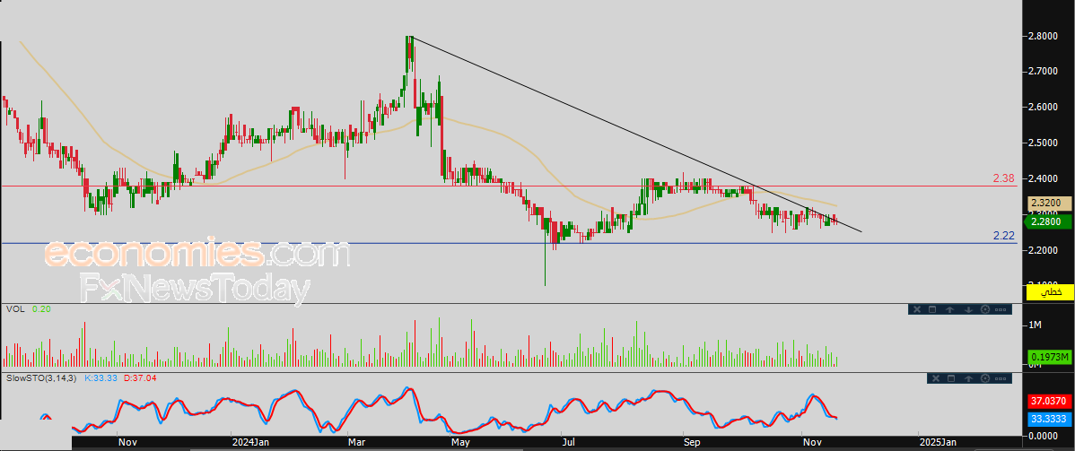1075x451 pixels.
Task: Click the Sep time axis label
Action: tap(691, 442)
